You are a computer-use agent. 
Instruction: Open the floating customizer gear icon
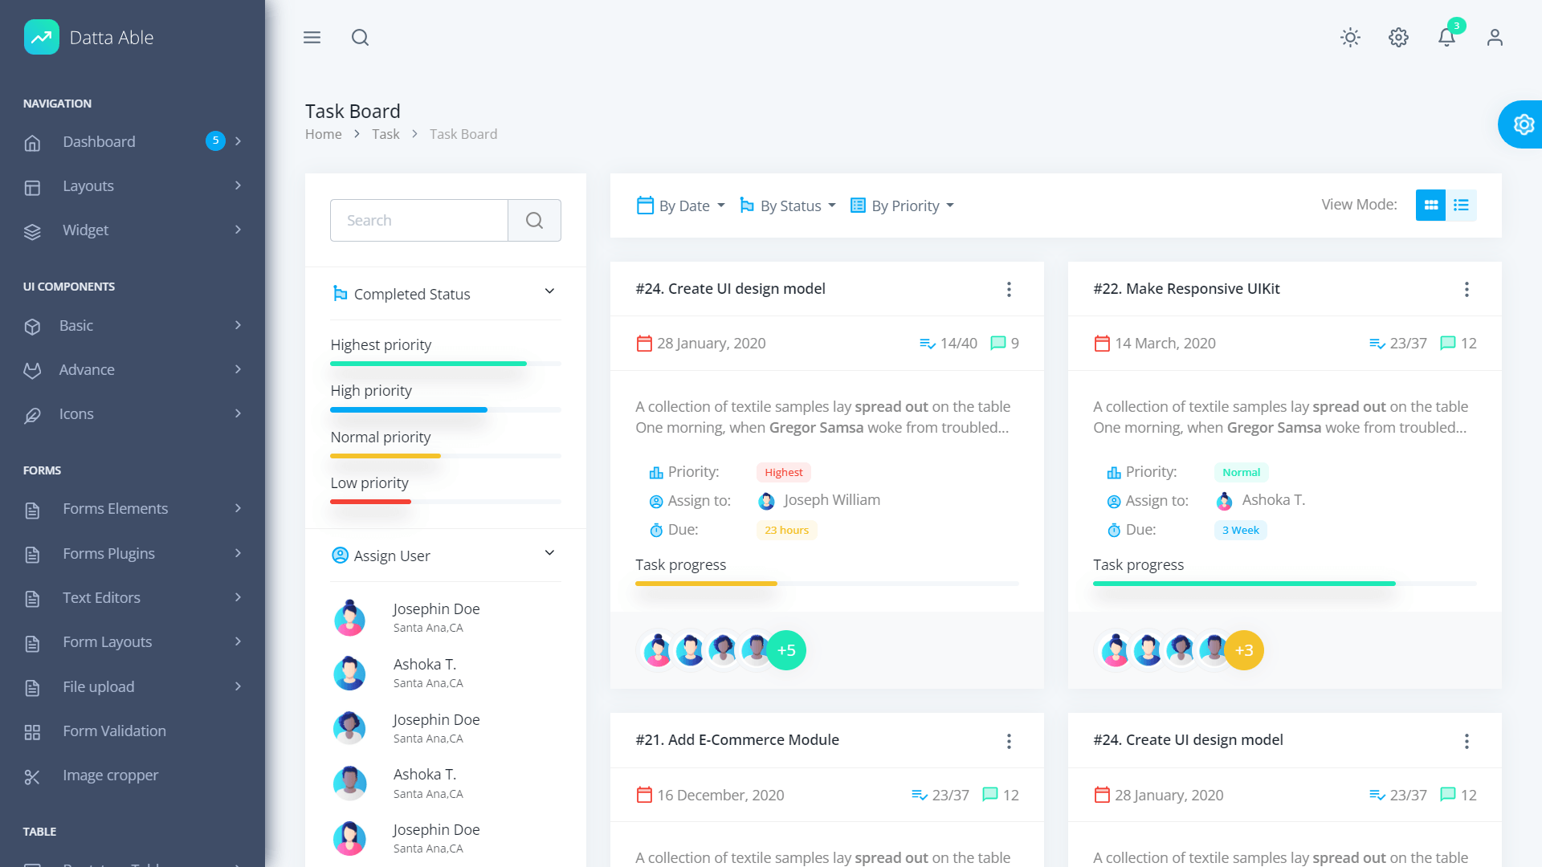point(1524,124)
